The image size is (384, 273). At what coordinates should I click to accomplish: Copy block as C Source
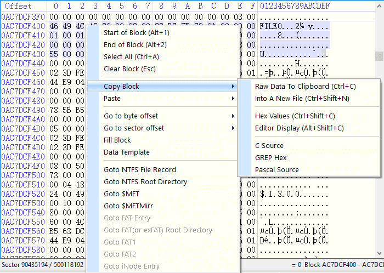click(269, 145)
